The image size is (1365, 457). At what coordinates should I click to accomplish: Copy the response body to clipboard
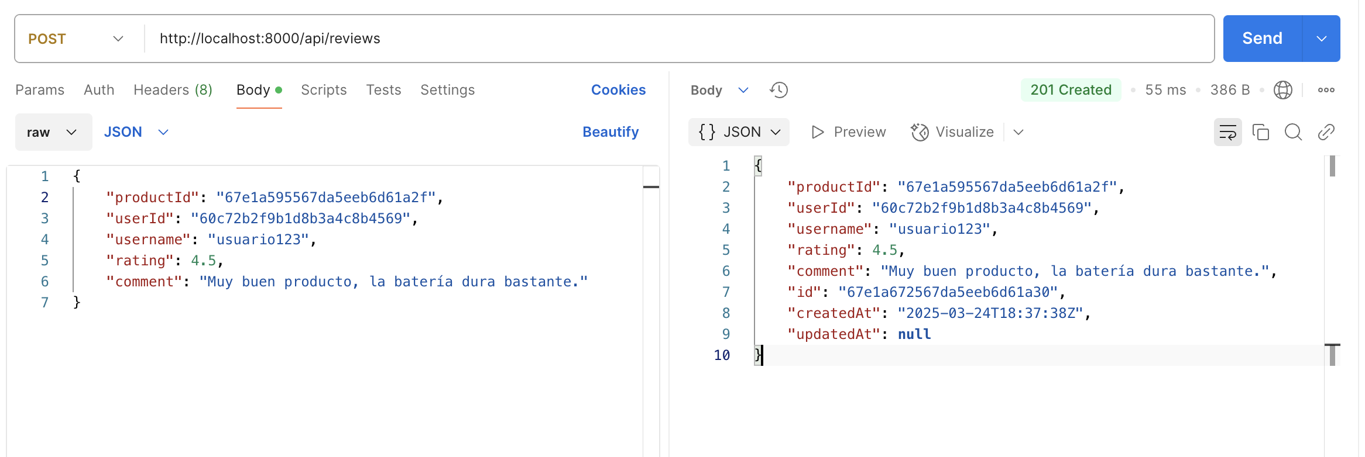pos(1260,132)
